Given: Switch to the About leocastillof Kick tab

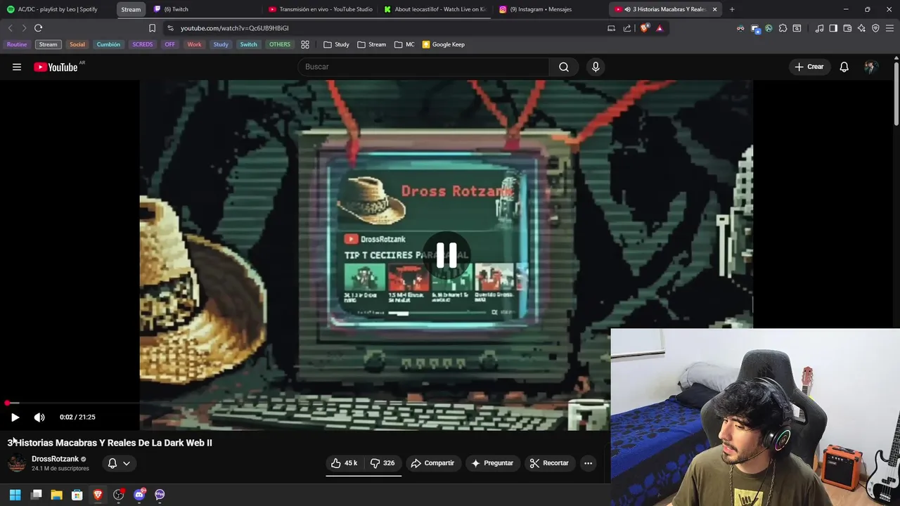Looking at the screenshot, I should pyautogui.click(x=436, y=9).
